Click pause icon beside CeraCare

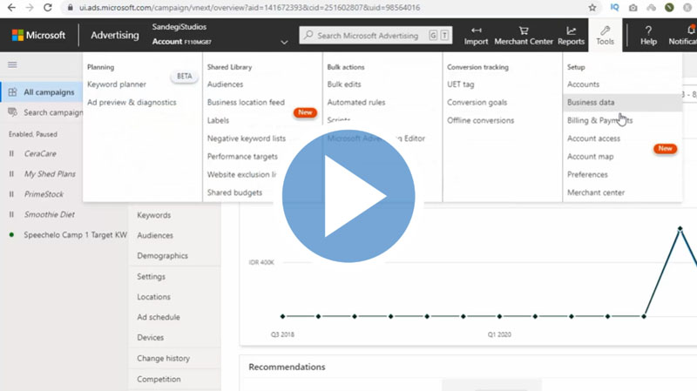(11, 154)
